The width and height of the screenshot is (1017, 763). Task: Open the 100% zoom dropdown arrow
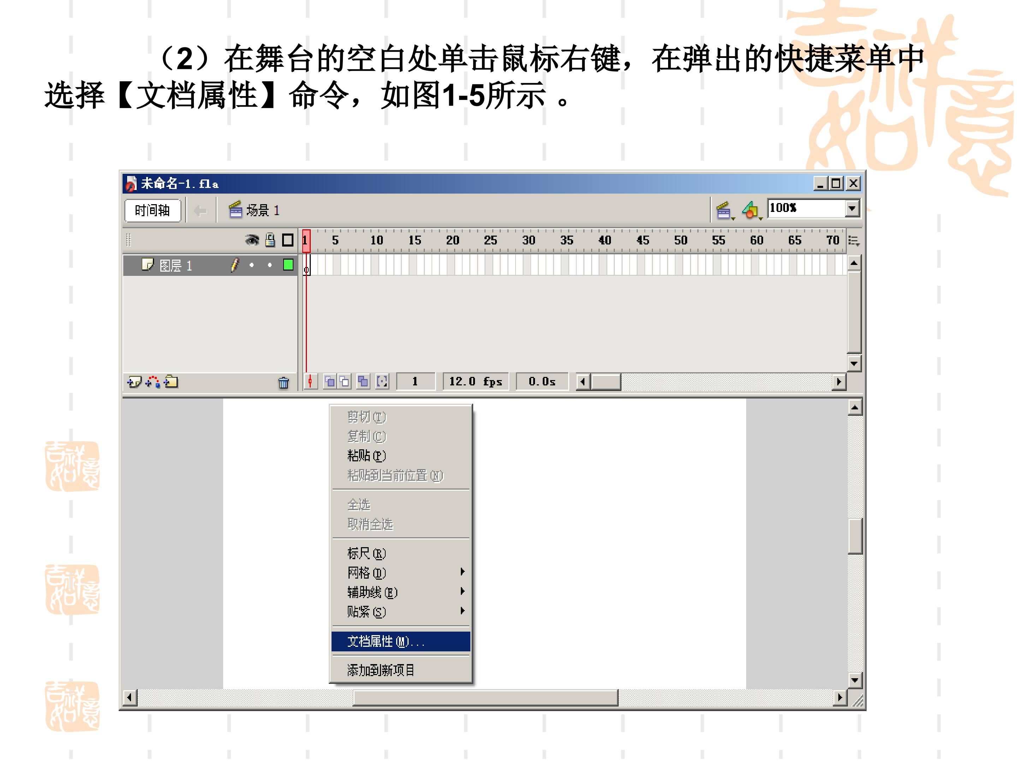point(852,208)
